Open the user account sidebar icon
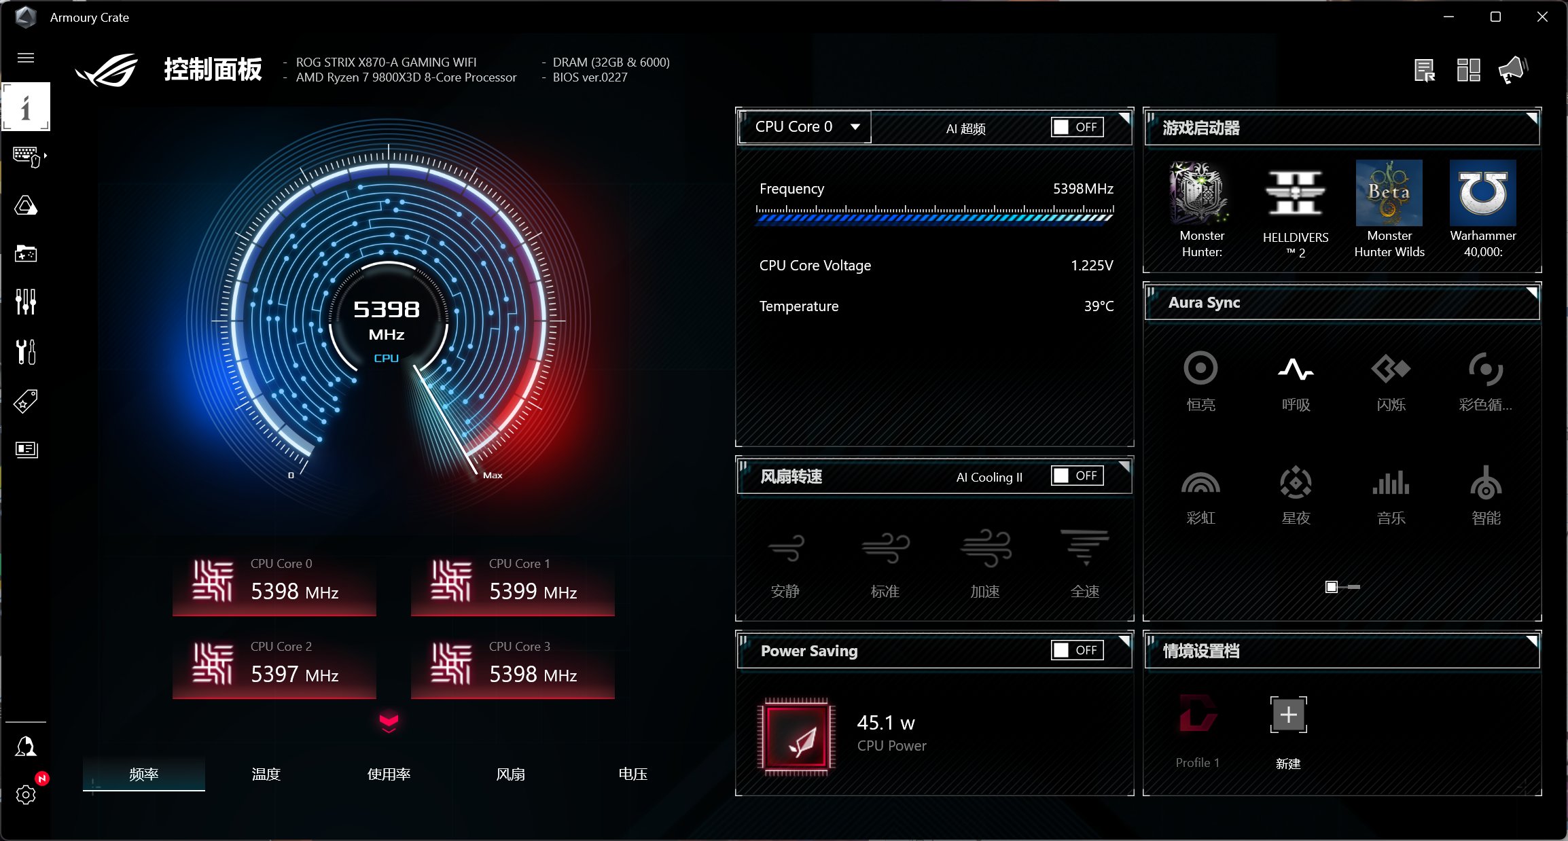This screenshot has width=1568, height=841. (x=26, y=746)
